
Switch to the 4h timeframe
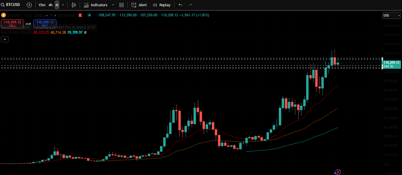click(51, 5)
